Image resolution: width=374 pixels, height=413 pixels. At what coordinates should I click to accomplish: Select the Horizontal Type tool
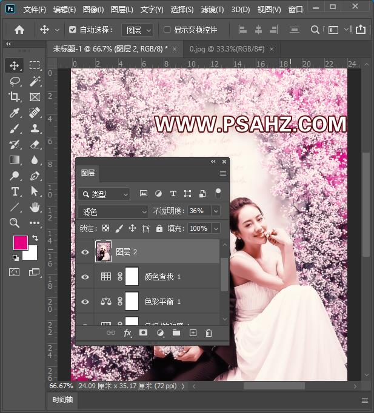click(15, 191)
